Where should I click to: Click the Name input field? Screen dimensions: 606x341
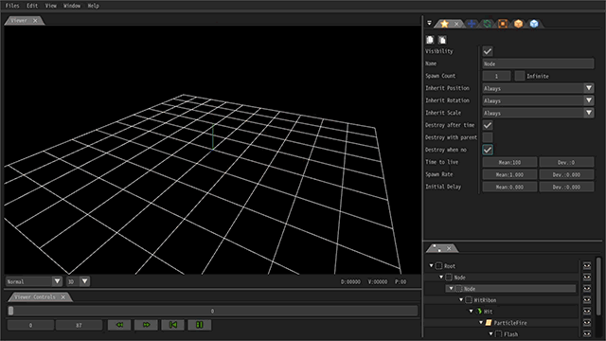pos(538,63)
